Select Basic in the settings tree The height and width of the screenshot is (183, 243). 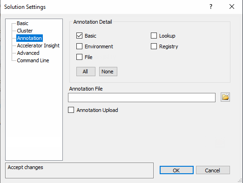tap(22, 23)
